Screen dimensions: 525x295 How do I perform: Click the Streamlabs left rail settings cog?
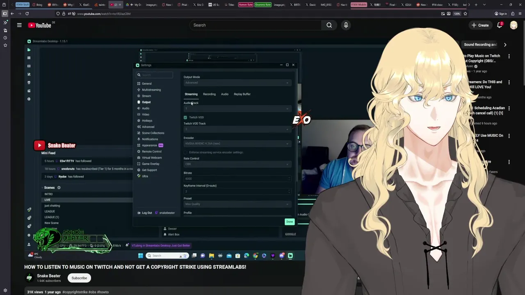[29, 235]
